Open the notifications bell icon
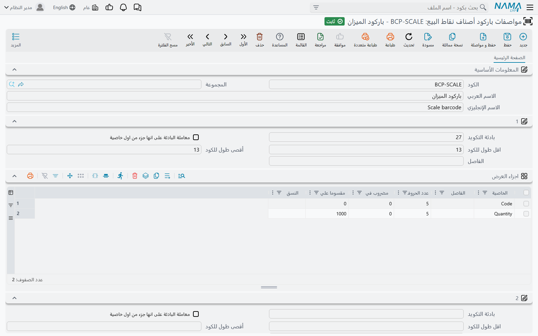The image size is (538, 336). click(x=123, y=7)
